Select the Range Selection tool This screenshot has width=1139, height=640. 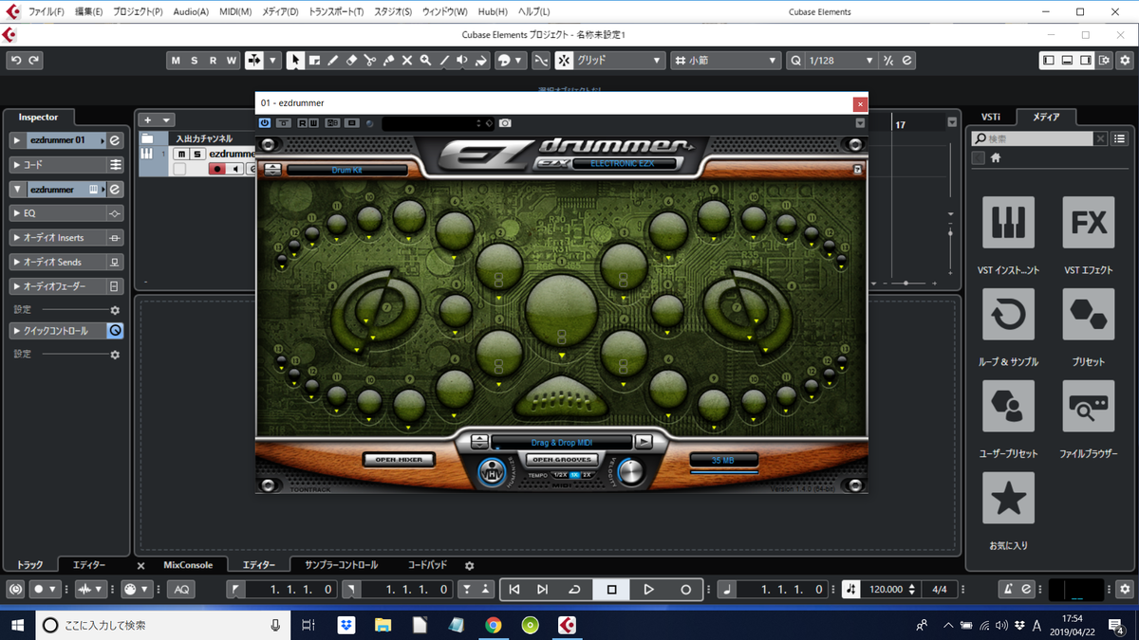point(314,61)
